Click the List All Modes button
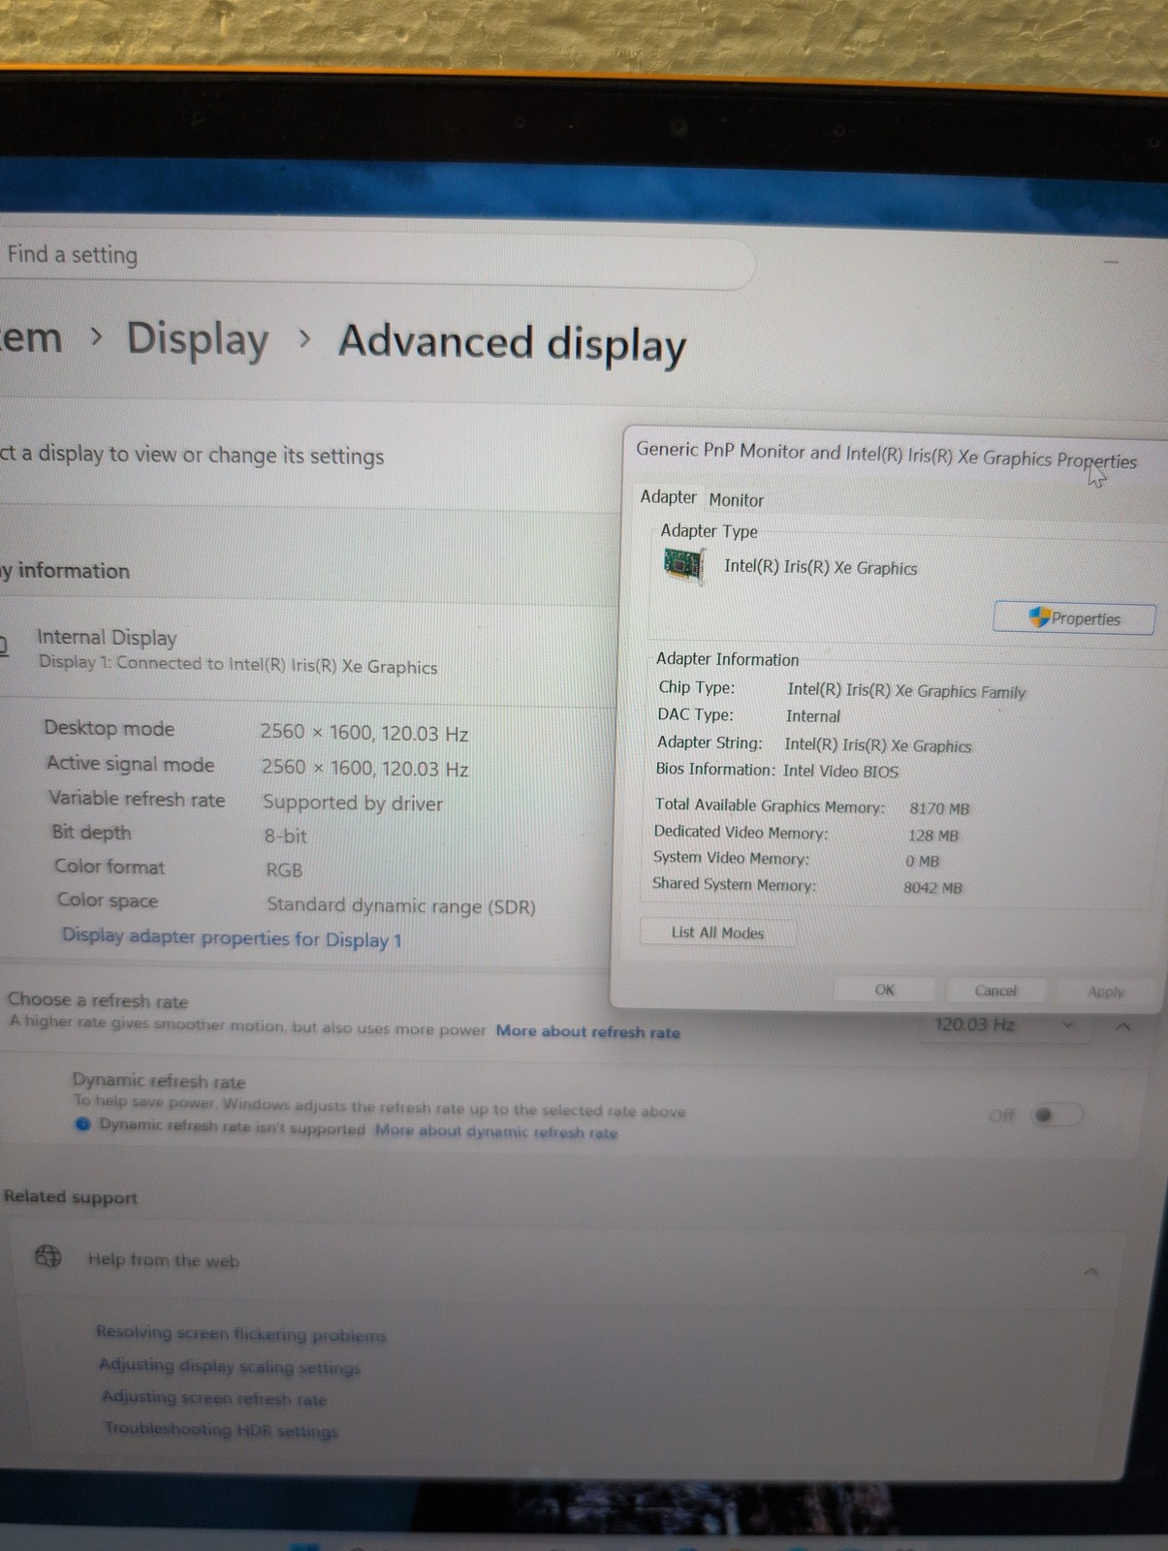The width and height of the screenshot is (1168, 1551). (718, 933)
